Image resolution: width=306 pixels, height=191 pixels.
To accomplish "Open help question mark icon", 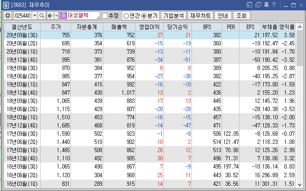I will coord(274,5).
